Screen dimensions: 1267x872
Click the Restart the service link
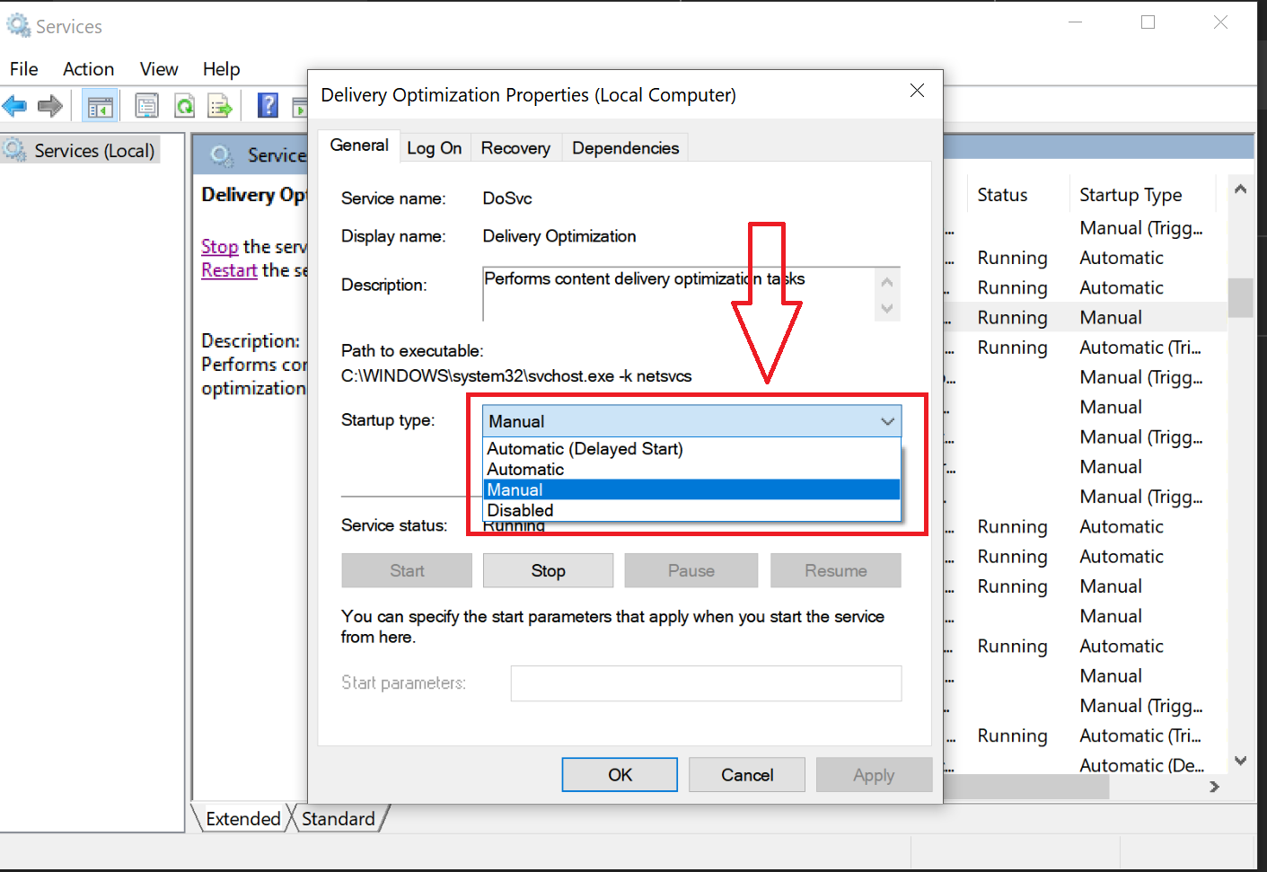click(x=229, y=270)
